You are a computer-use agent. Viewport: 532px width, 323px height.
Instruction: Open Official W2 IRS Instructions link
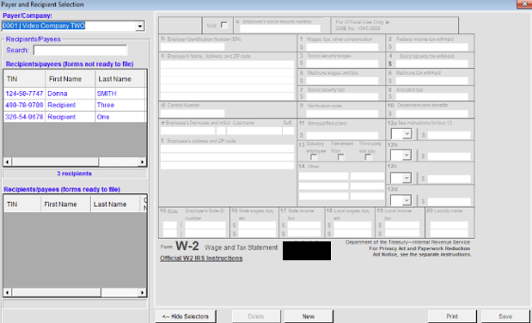(x=201, y=259)
